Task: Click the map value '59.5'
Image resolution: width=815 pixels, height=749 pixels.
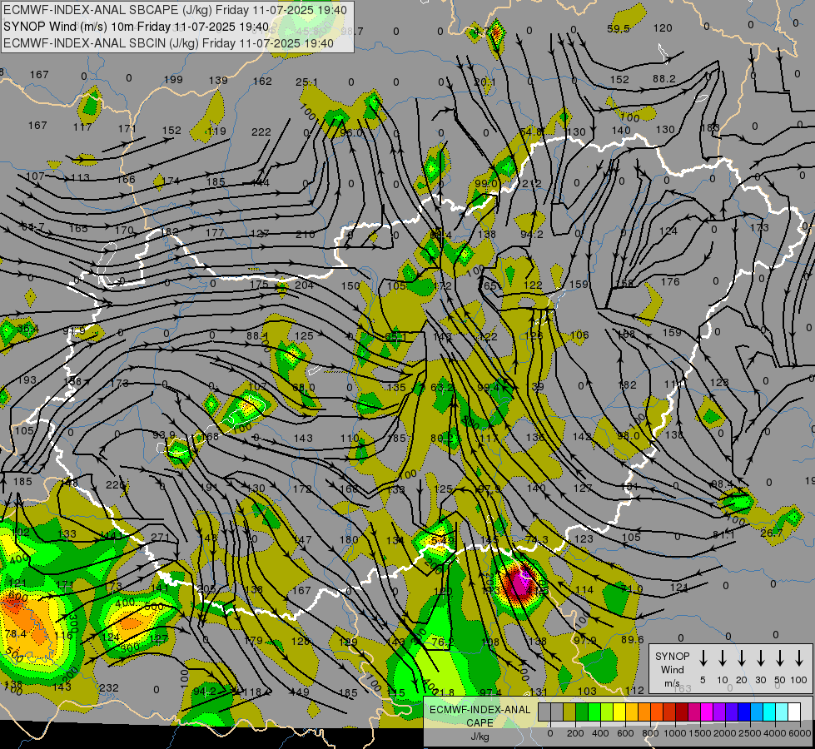Action: click(x=619, y=28)
